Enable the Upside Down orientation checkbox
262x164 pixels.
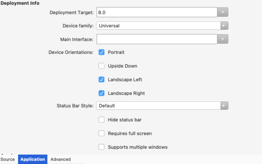pyautogui.click(x=101, y=66)
